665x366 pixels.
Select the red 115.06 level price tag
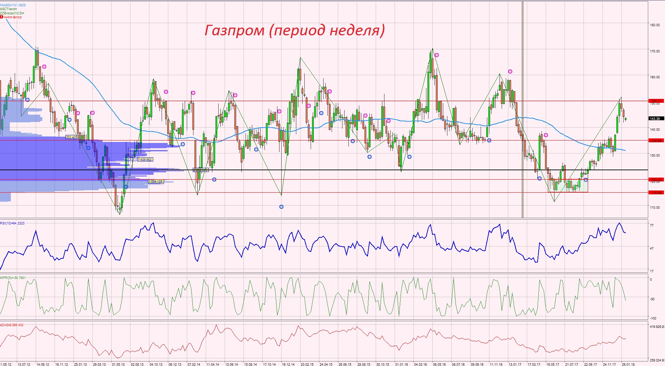tap(656, 193)
